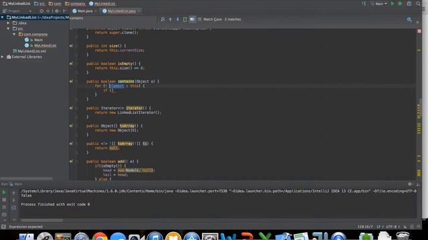The width and height of the screenshot is (428, 240).
Task: Expand External Libraries node
Action: click(3, 57)
